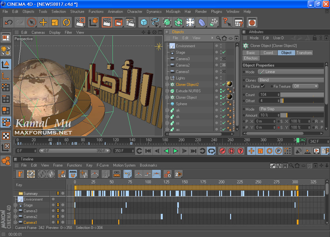
Task: Toggle the green check for Stage object
Action: pyautogui.click(x=224, y=52)
